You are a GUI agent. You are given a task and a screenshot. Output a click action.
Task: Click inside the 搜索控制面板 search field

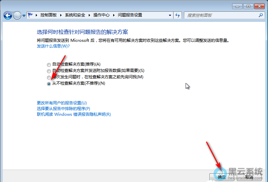click(x=221, y=15)
